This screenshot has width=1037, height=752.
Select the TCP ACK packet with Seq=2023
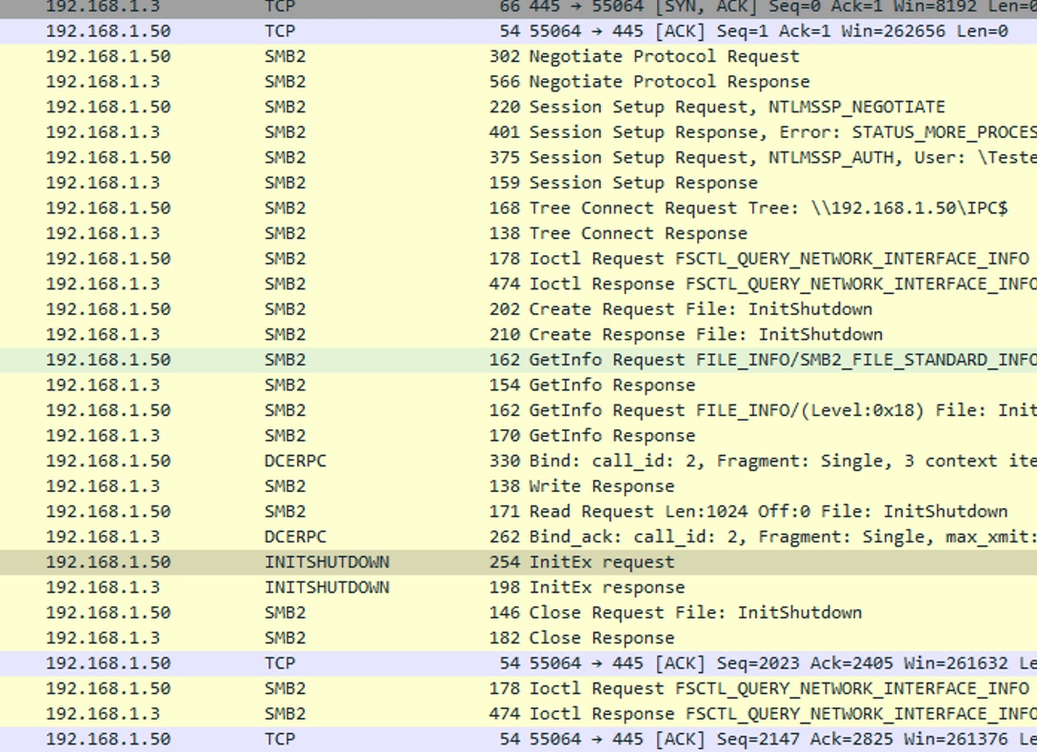518,663
